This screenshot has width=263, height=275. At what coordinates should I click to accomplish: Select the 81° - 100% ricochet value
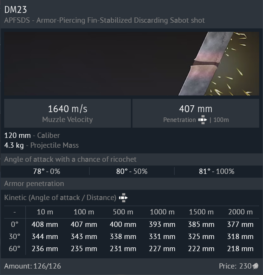pyautogui.click(x=216, y=171)
